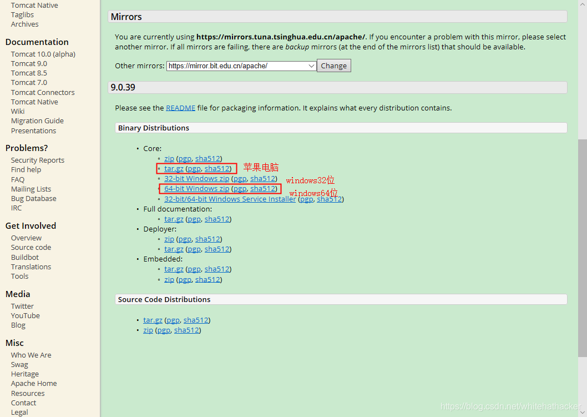587x417 pixels.
Task: Go to Apache Home
Action: coord(34,383)
